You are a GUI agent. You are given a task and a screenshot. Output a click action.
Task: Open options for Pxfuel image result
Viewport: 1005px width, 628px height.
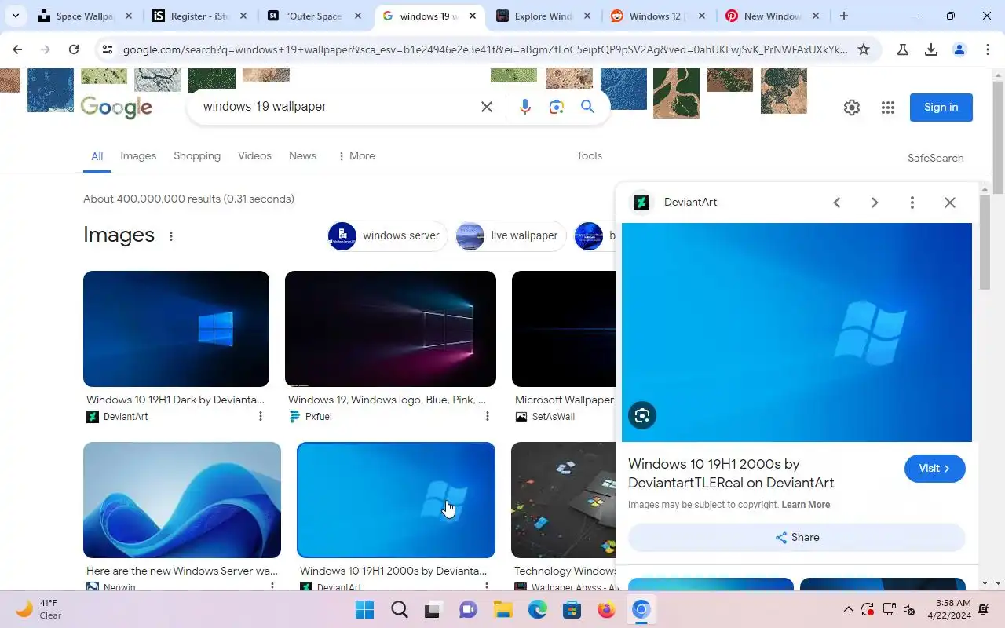(488, 416)
